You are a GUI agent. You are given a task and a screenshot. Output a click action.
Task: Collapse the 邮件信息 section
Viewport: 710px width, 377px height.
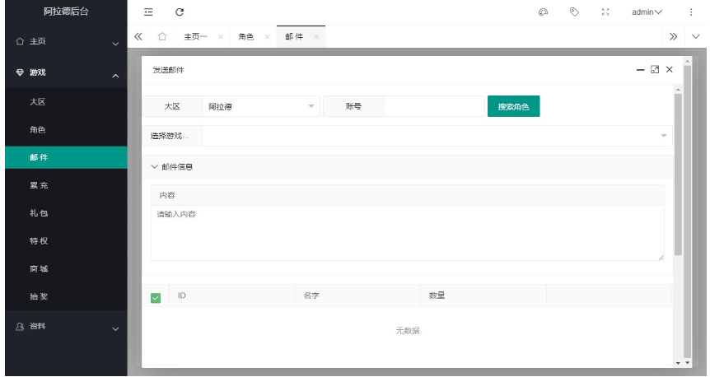click(173, 167)
